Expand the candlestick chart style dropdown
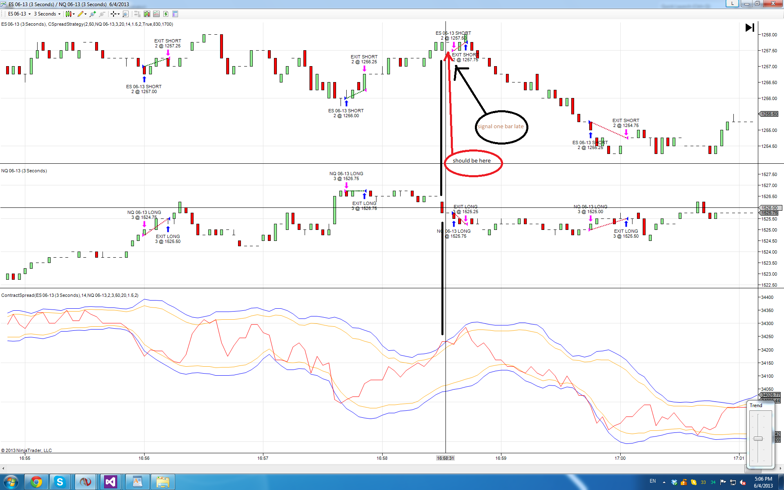This screenshot has height=490, width=784. (x=70, y=14)
